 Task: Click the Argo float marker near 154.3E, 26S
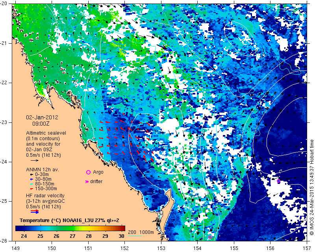pyautogui.click(x=210, y=237)
